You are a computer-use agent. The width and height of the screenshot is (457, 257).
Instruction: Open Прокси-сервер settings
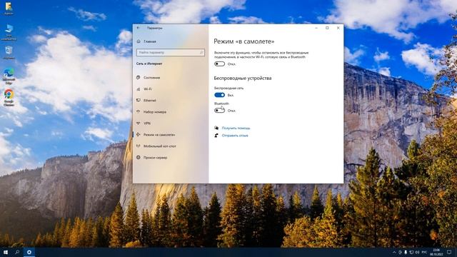[x=152, y=157]
